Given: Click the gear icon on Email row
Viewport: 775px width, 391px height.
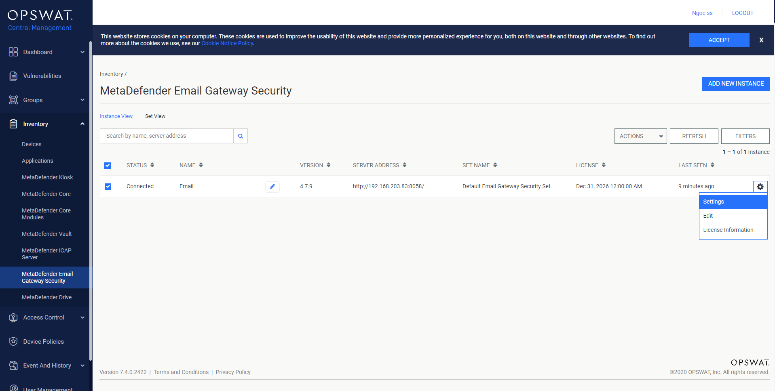Looking at the screenshot, I should pyautogui.click(x=760, y=187).
